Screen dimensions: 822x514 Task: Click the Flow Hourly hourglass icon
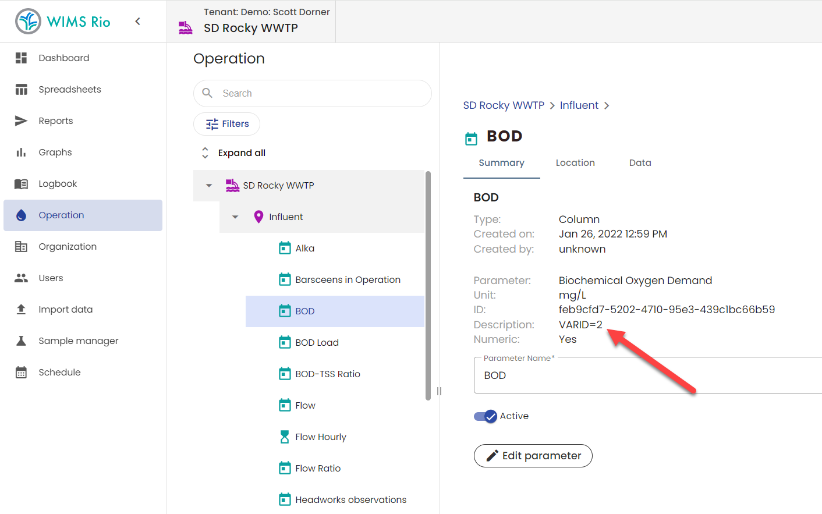click(x=285, y=437)
